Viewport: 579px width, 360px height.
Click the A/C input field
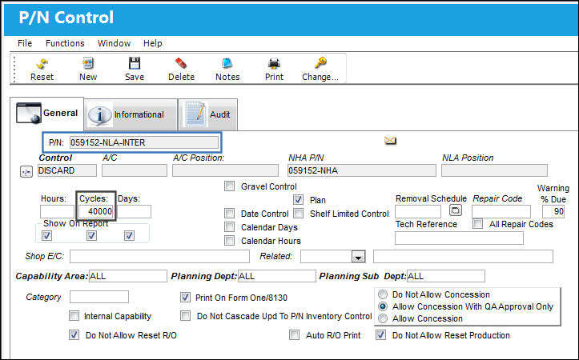134,170
